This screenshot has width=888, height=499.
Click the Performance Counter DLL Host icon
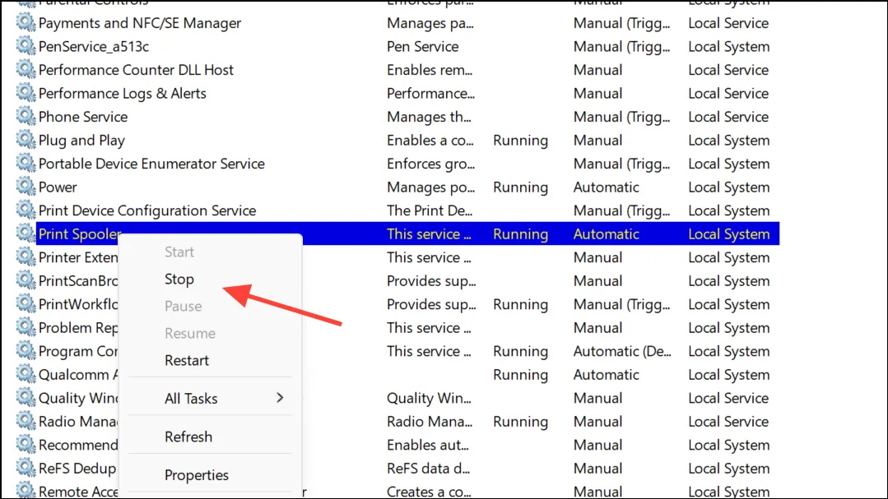pyautogui.click(x=26, y=69)
